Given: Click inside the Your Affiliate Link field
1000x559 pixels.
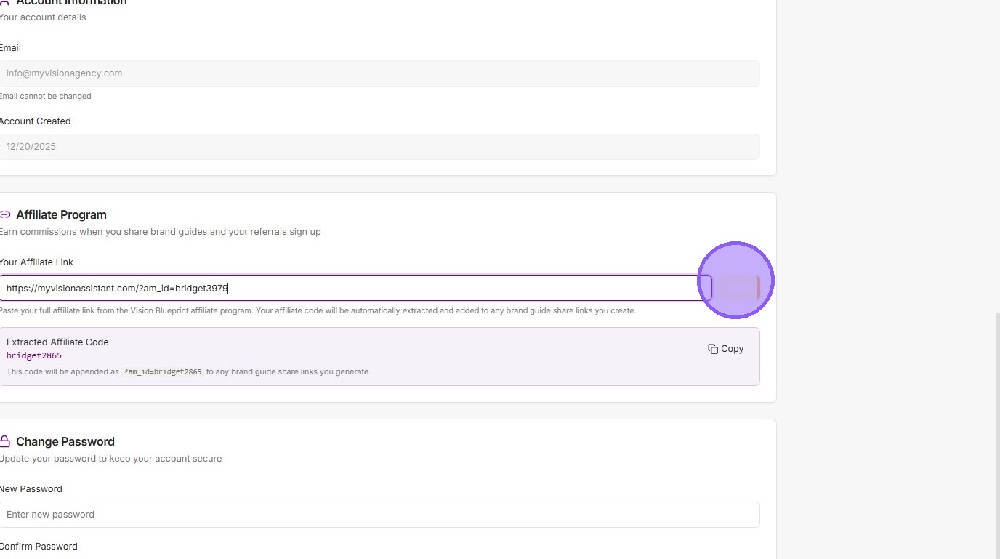Looking at the screenshot, I should pyautogui.click(x=355, y=288).
